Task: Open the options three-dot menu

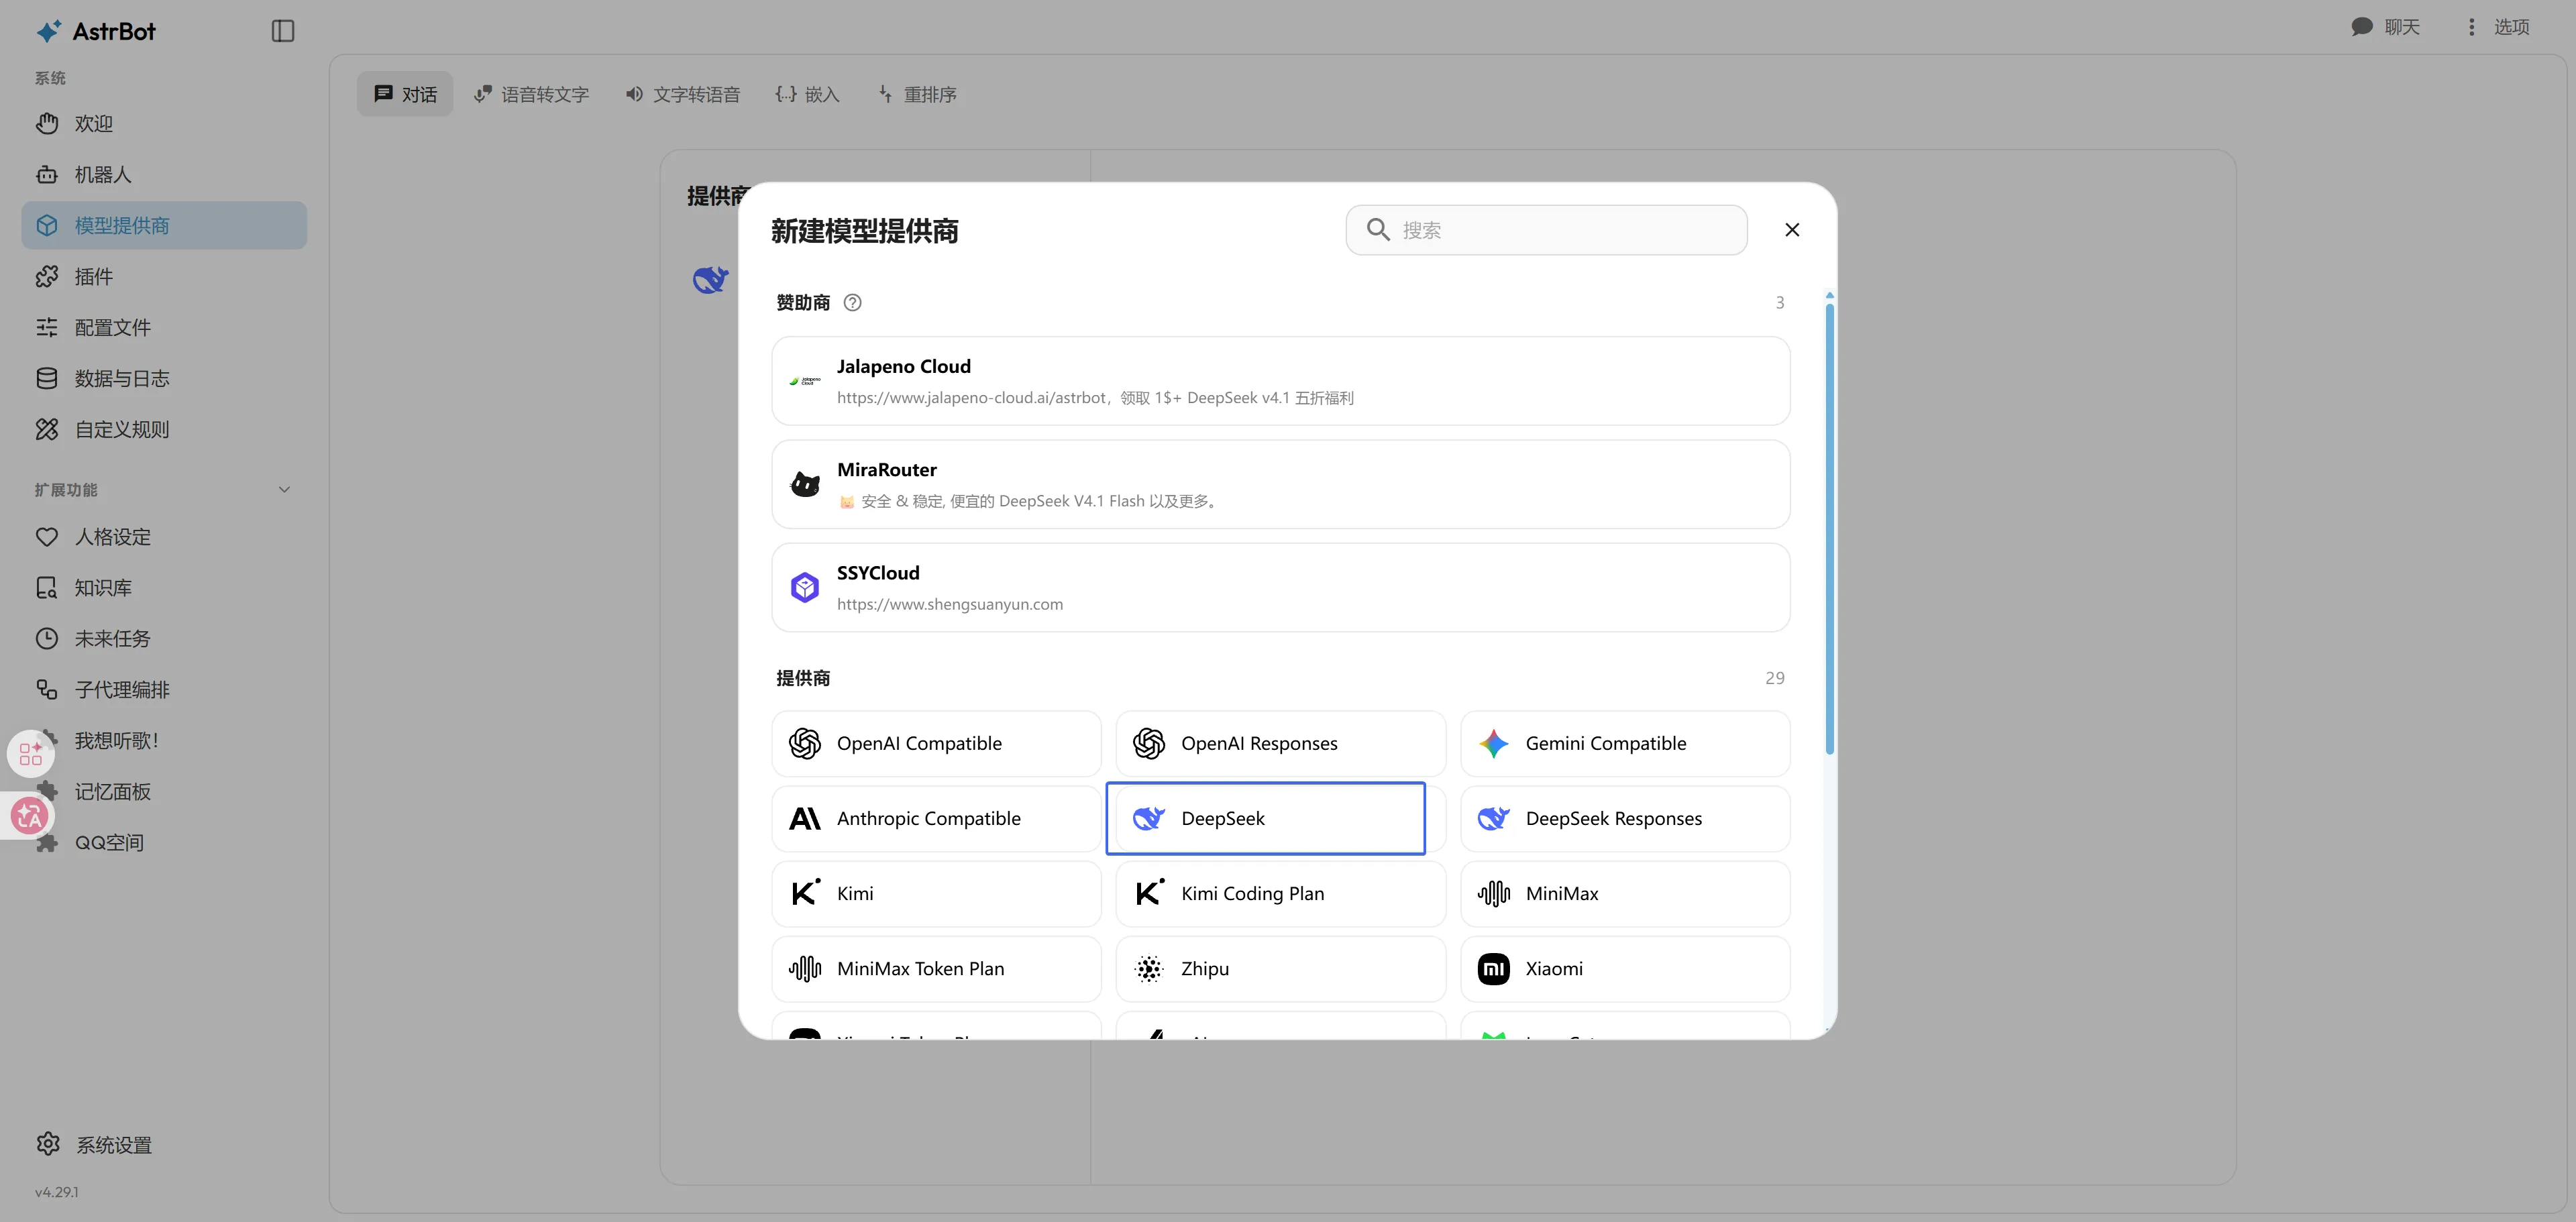Action: pyautogui.click(x=2472, y=27)
